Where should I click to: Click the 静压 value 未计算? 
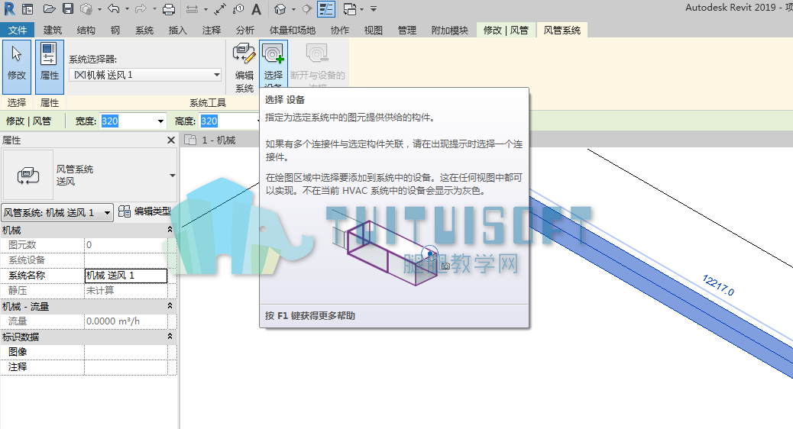tap(126, 291)
